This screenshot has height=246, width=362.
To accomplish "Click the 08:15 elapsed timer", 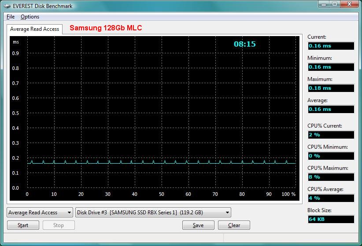I will click(x=245, y=44).
